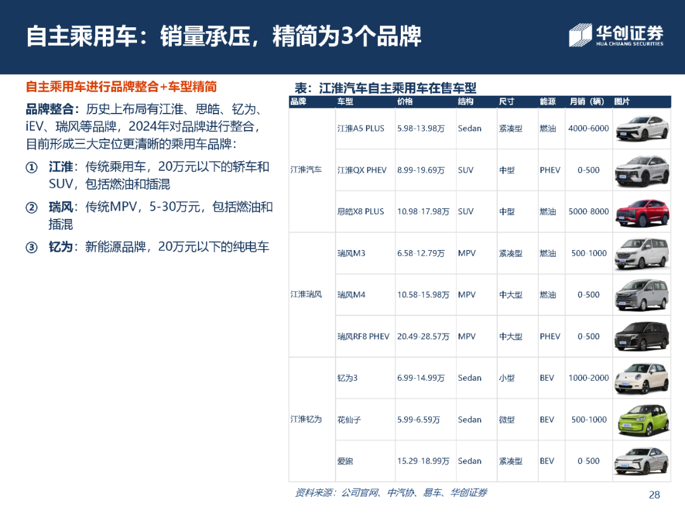Screen dimensions: 685x514
Task: Click the 月销（辆）column header
Action: [587, 102]
